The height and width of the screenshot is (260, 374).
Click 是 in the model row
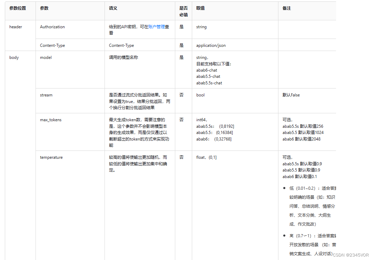[x=181, y=58]
